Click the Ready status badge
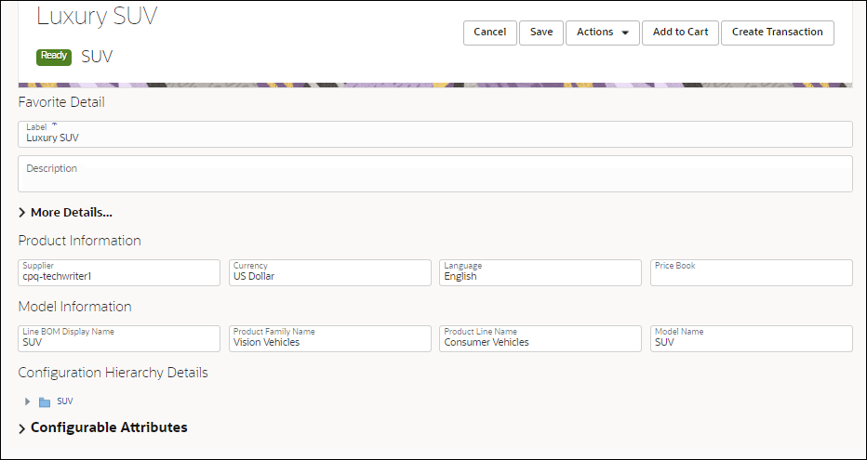Viewport: 867px width, 460px height. tap(54, 56)
